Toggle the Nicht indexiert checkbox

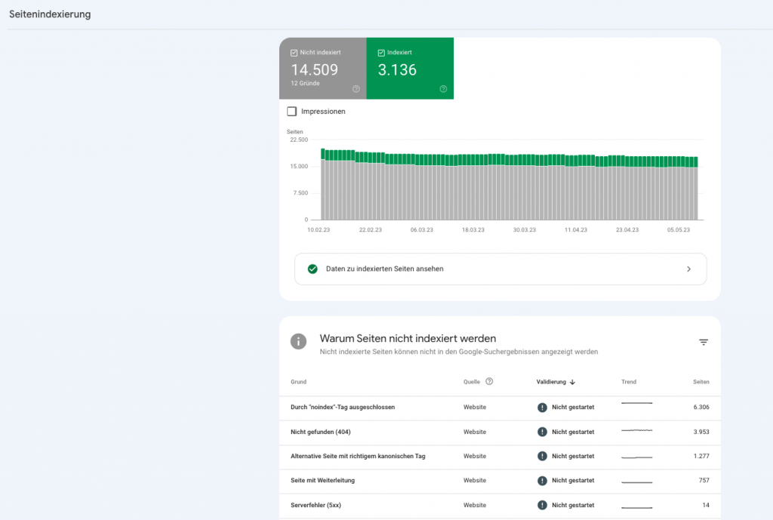[x=294, y=53]
